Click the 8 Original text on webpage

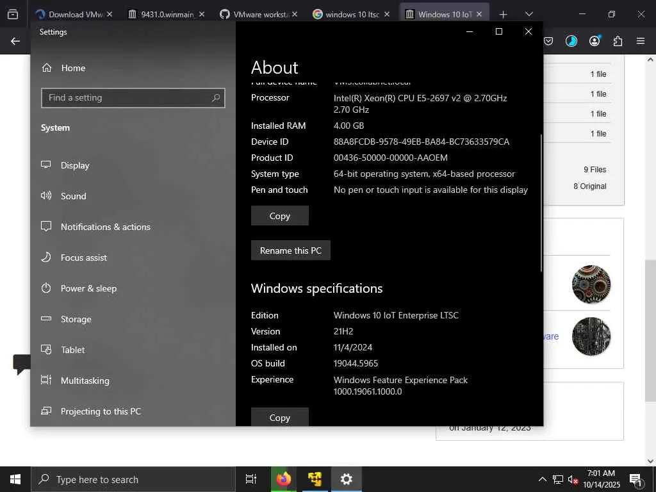pos(590,186)
